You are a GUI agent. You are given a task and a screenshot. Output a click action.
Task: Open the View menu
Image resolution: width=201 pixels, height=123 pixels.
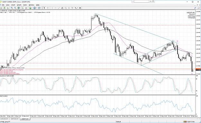(x=8, y=5)
